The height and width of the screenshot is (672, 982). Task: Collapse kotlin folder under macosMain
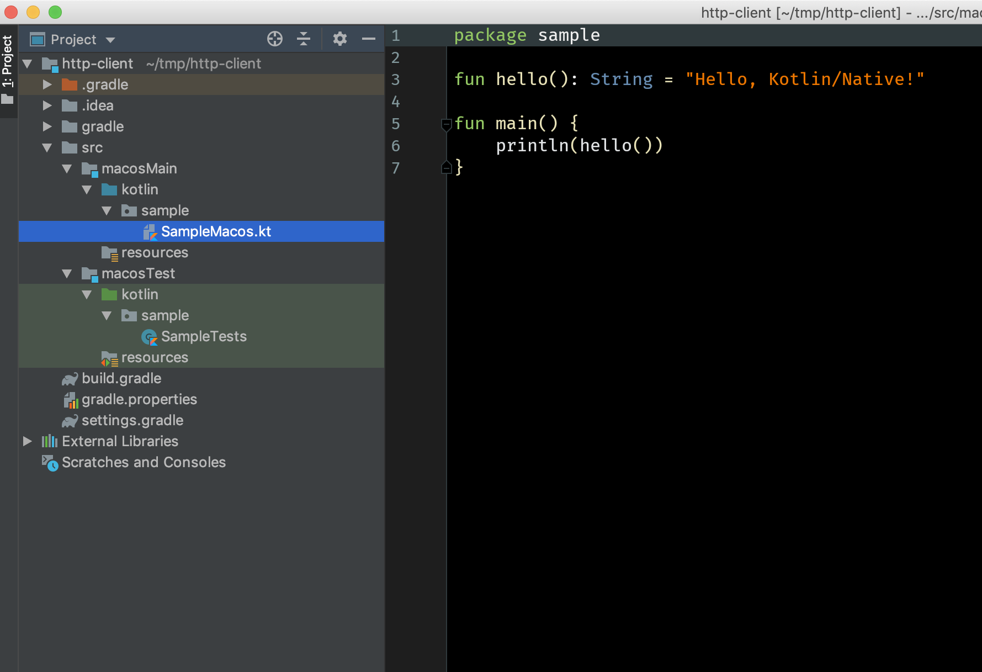(87, 189)
